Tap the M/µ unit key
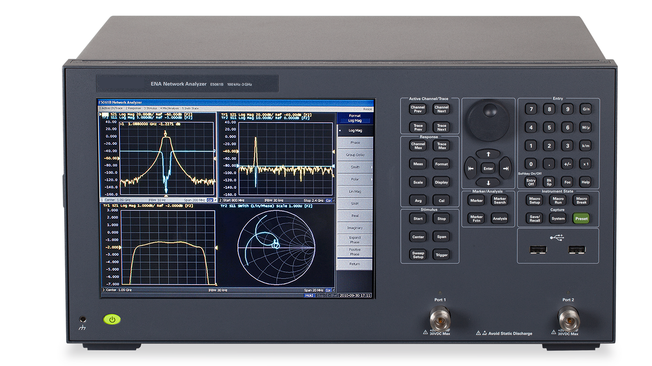652x366 pixels. coord(586,127)
